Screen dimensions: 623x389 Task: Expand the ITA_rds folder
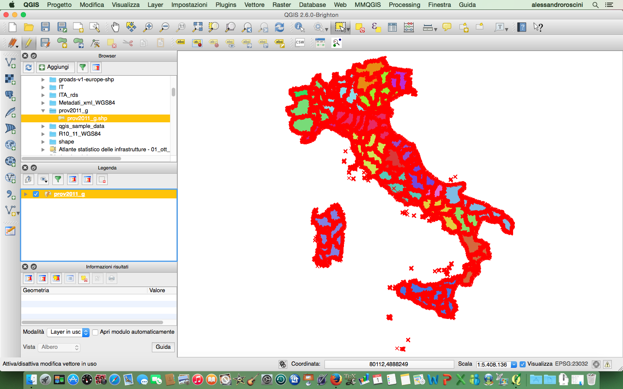[x=43, y=95]
